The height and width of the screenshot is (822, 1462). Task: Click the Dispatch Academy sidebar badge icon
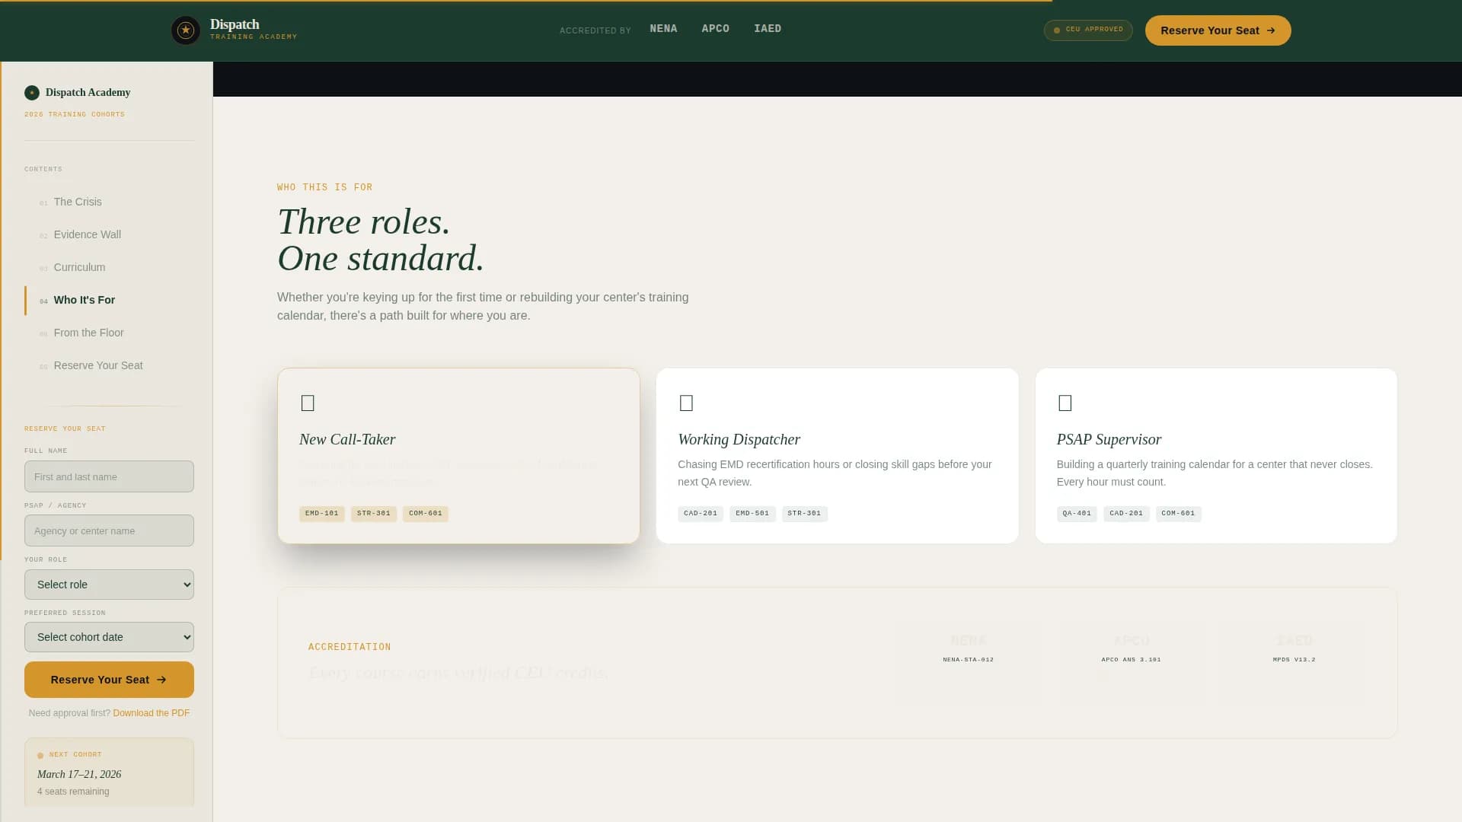[32, 92]
